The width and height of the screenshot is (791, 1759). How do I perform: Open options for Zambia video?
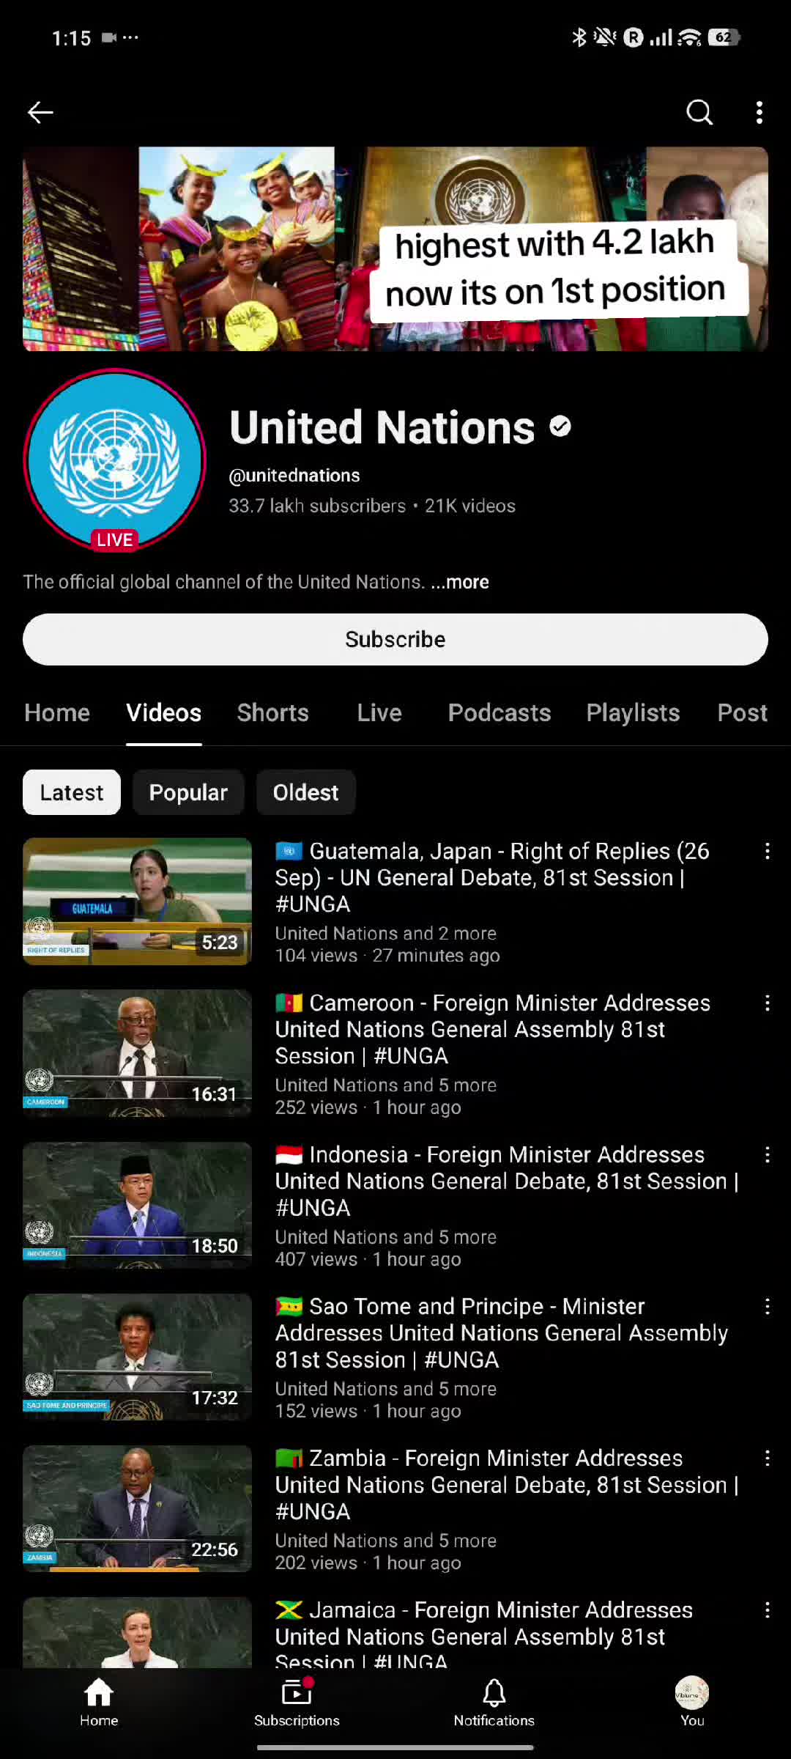point(767,1459)
